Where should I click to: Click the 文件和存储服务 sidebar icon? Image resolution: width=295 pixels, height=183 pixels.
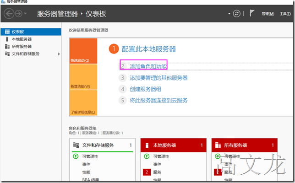coord(7,54)
